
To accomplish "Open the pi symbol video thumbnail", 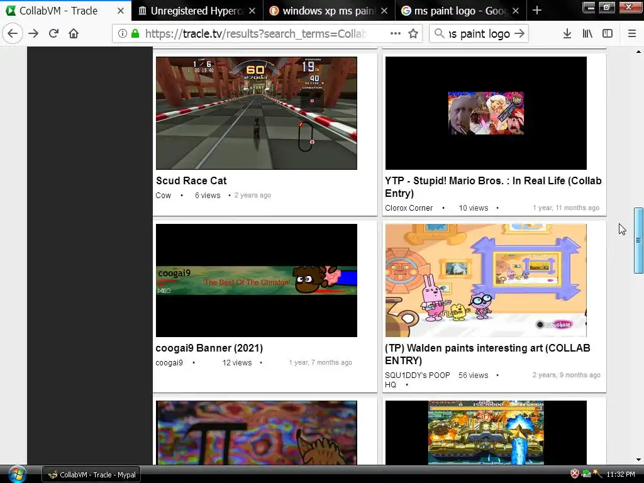I will click(257, 433).
